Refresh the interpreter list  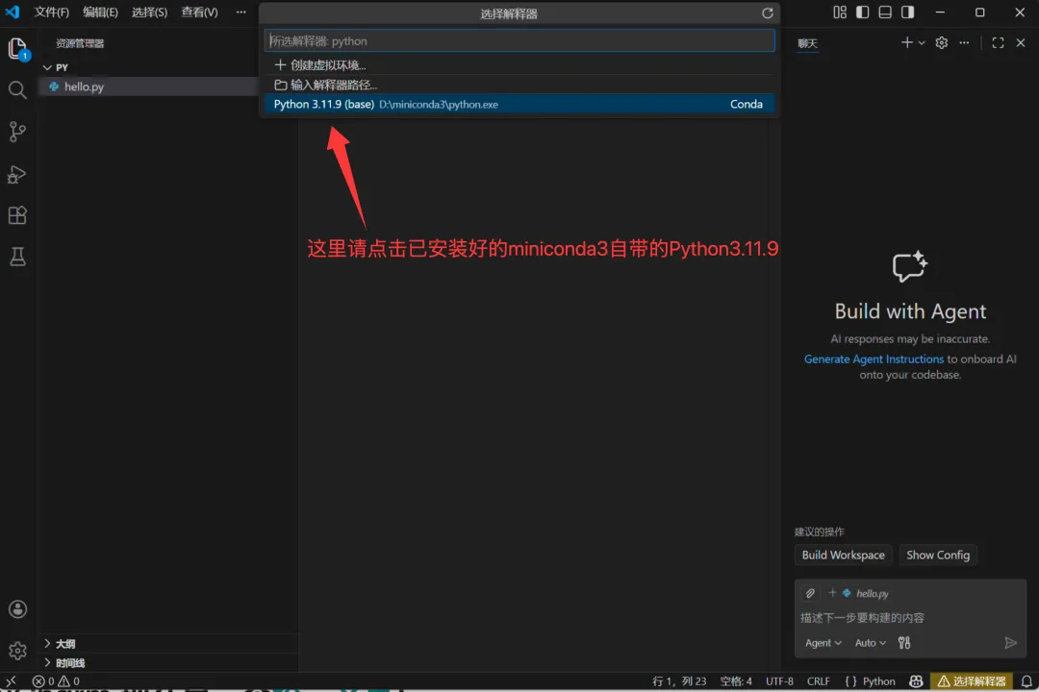point(768,13)
